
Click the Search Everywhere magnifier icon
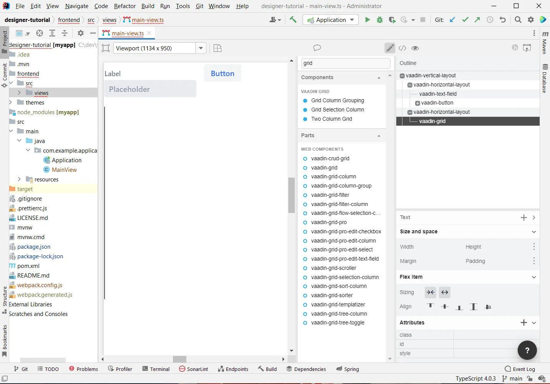tap(518, 20)
